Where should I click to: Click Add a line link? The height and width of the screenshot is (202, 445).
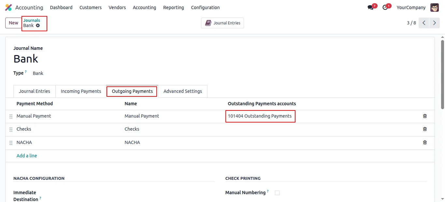click(27, 156)
